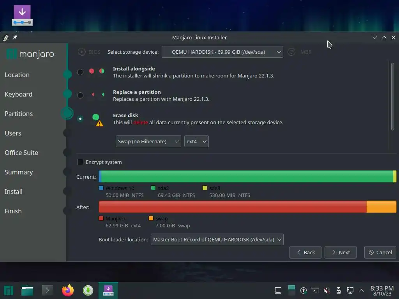The height and width of the screenshot is (299, 399).
Task: Select the Install alongside radio button
Action: click(x=80, y=72)
